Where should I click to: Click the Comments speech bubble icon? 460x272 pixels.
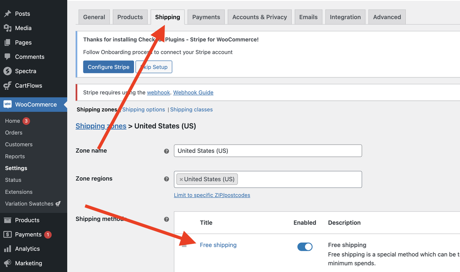coord(7,57)
